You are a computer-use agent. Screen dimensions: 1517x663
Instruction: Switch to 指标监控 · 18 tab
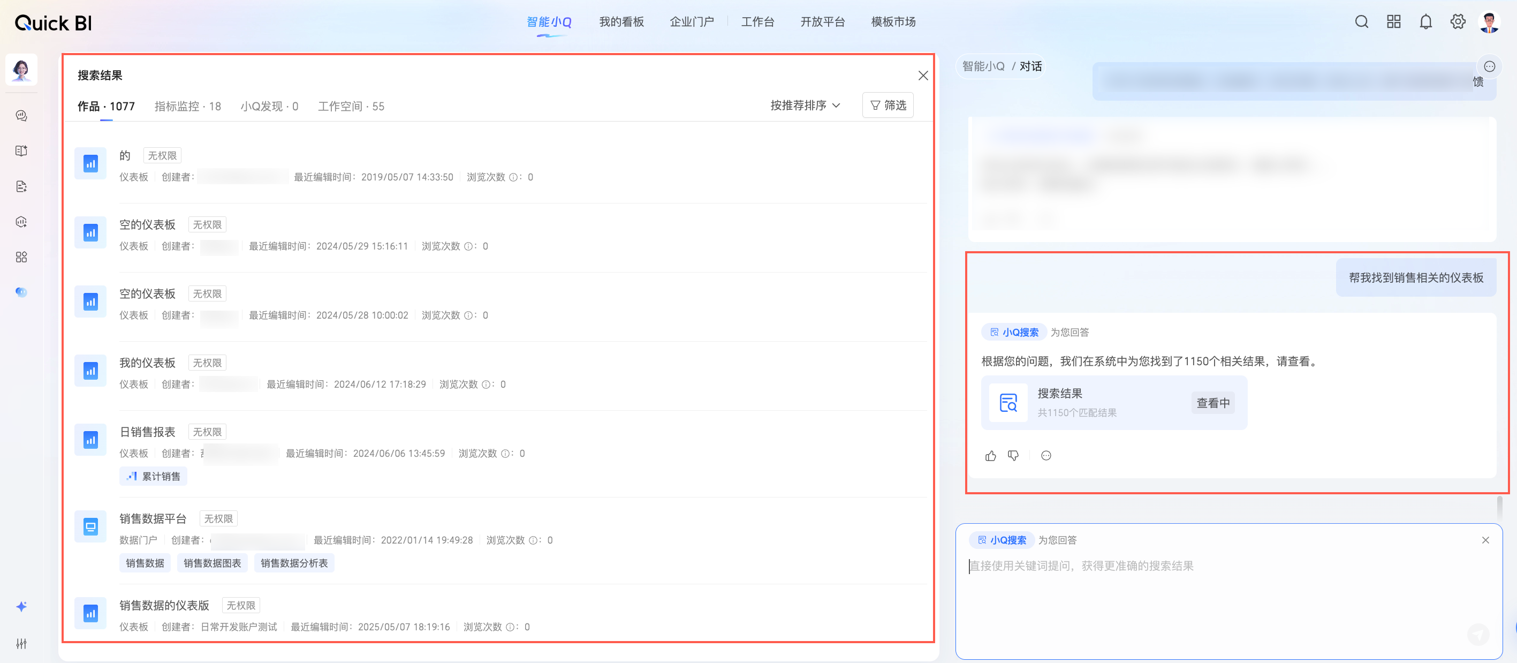click(x=187, y=106)
